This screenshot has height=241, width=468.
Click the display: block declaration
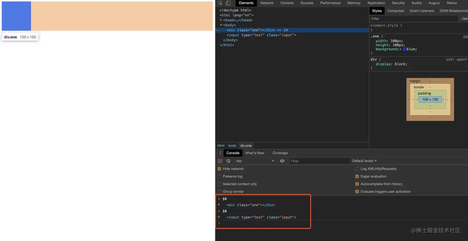pos(391,64)
